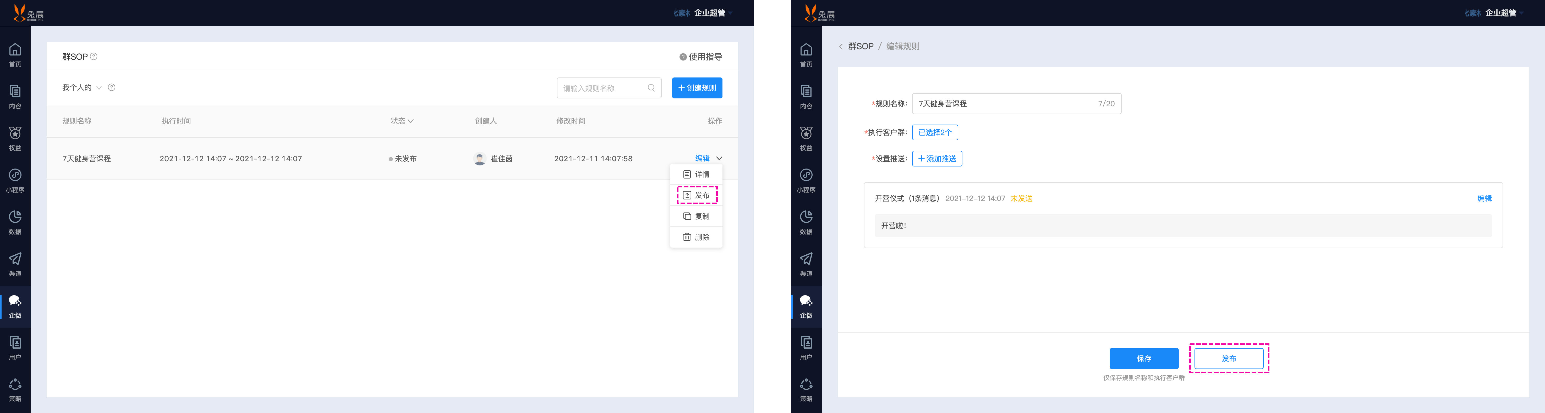Open 首页 in right window sidebar

click(x=806, y=55)
